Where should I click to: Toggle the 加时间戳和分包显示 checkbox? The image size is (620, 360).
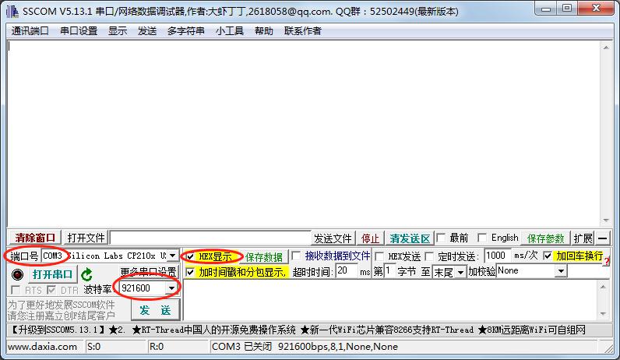[190, 272]
